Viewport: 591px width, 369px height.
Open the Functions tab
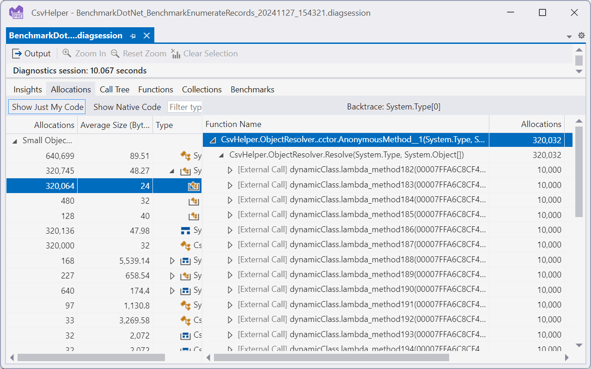tap(156, 90)
